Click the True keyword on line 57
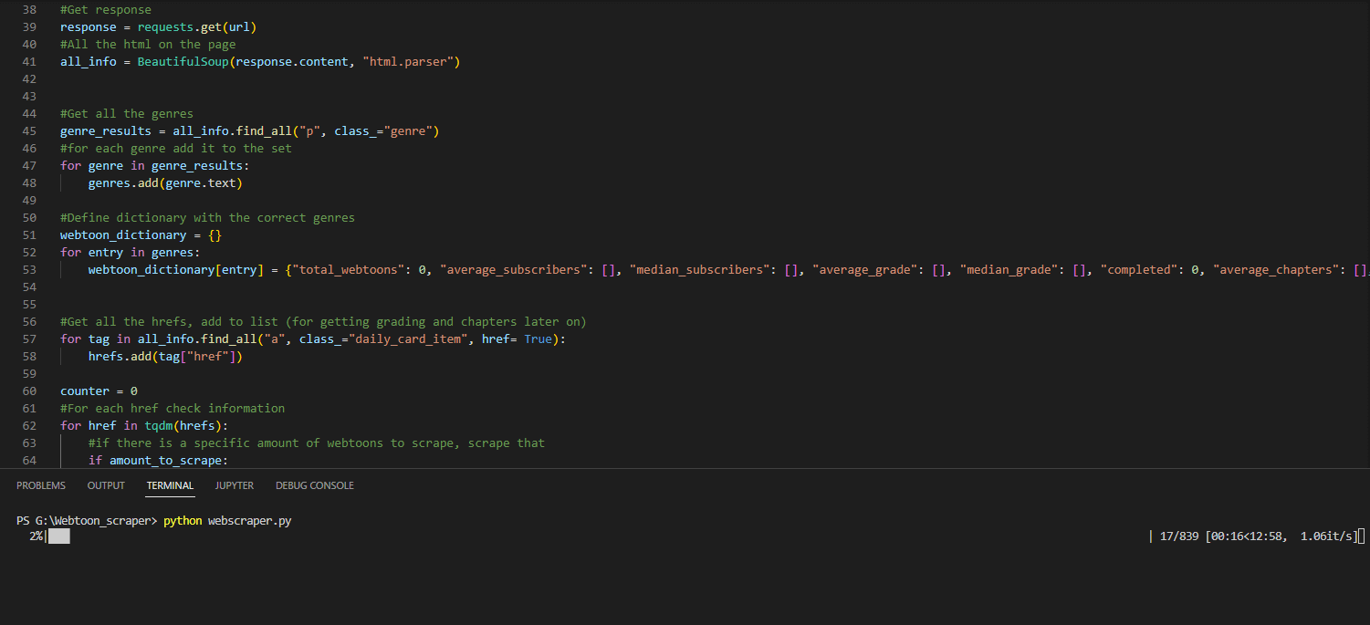The height and width of the screenshot is (625, 1370). click(538, 339)
